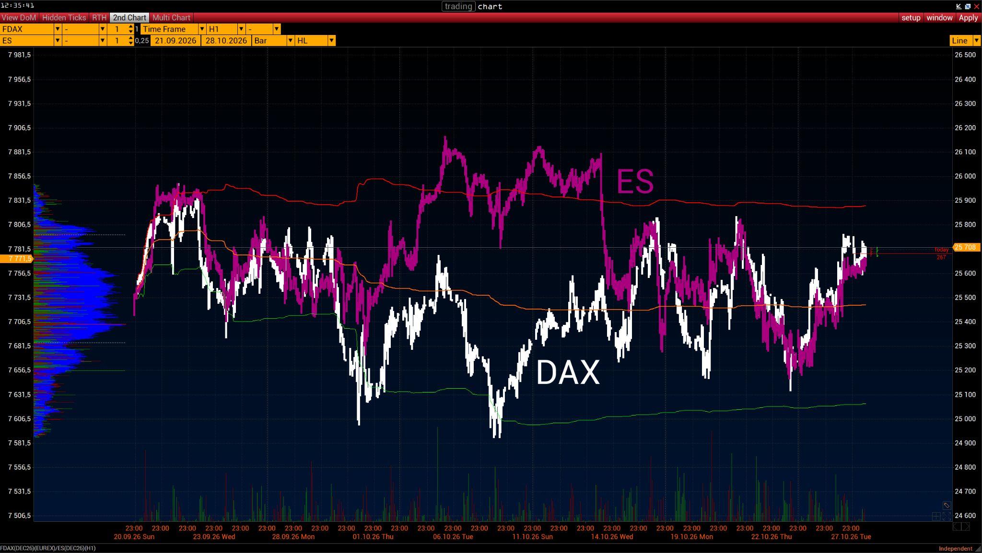Toggle Hidden Ticks display
The height and width of the screenshot is (553, 982).
[64, 17]
